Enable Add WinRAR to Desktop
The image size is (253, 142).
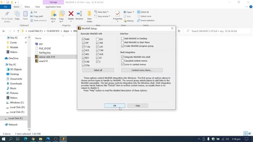coord(123,39)
